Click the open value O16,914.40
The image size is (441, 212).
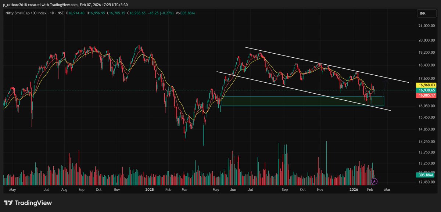click(76, 13)
